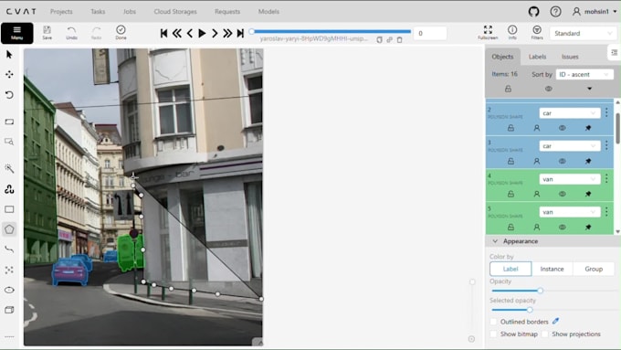Copy the frame filename icon

click(379, 39)
